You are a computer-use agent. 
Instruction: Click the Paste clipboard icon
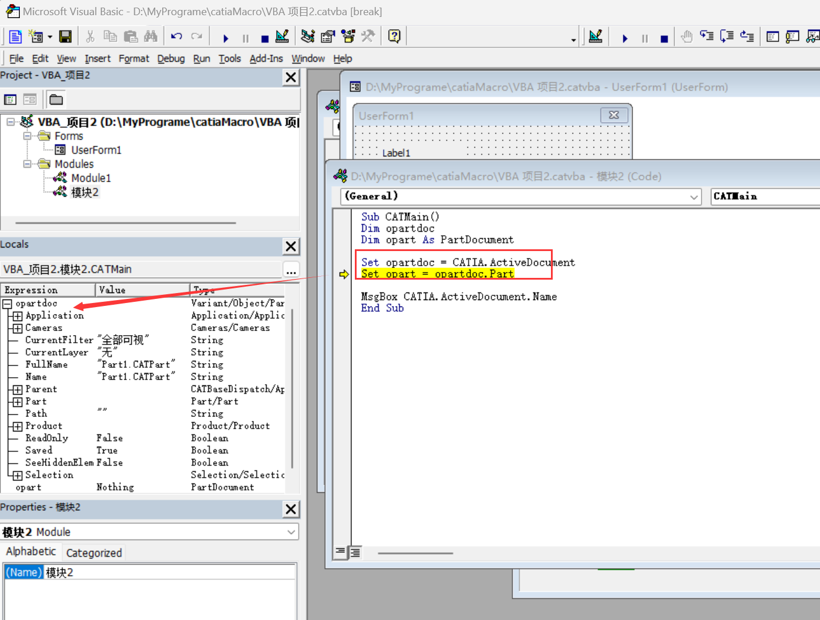[x=131, y=37]
